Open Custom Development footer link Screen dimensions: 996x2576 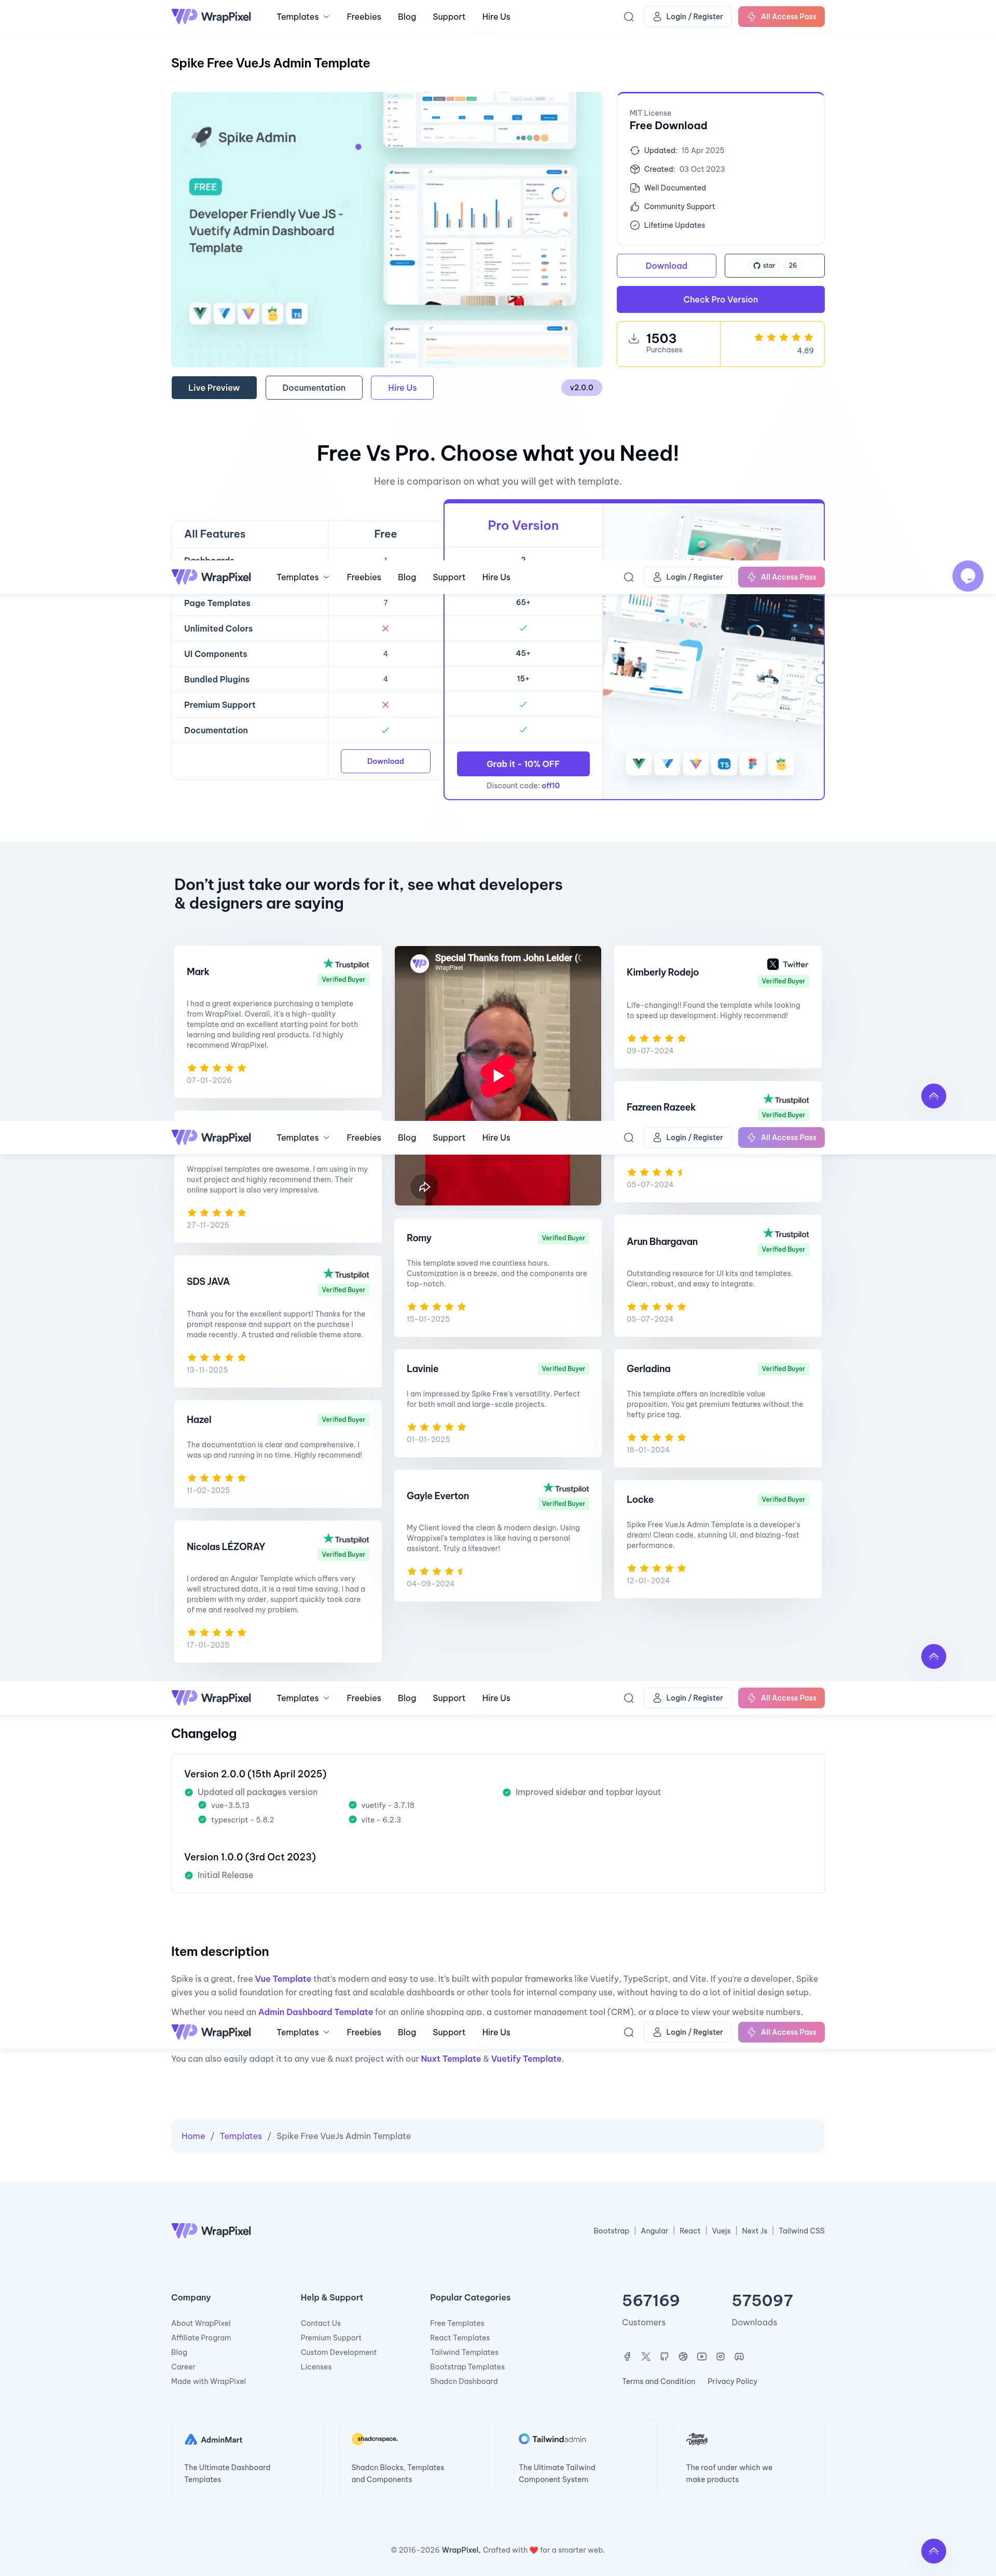[339, 2352]
